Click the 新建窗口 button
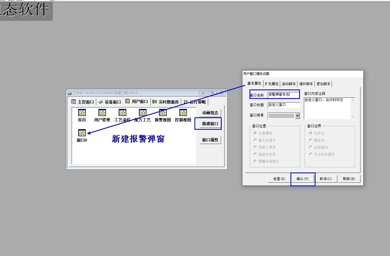 [210, 123]
